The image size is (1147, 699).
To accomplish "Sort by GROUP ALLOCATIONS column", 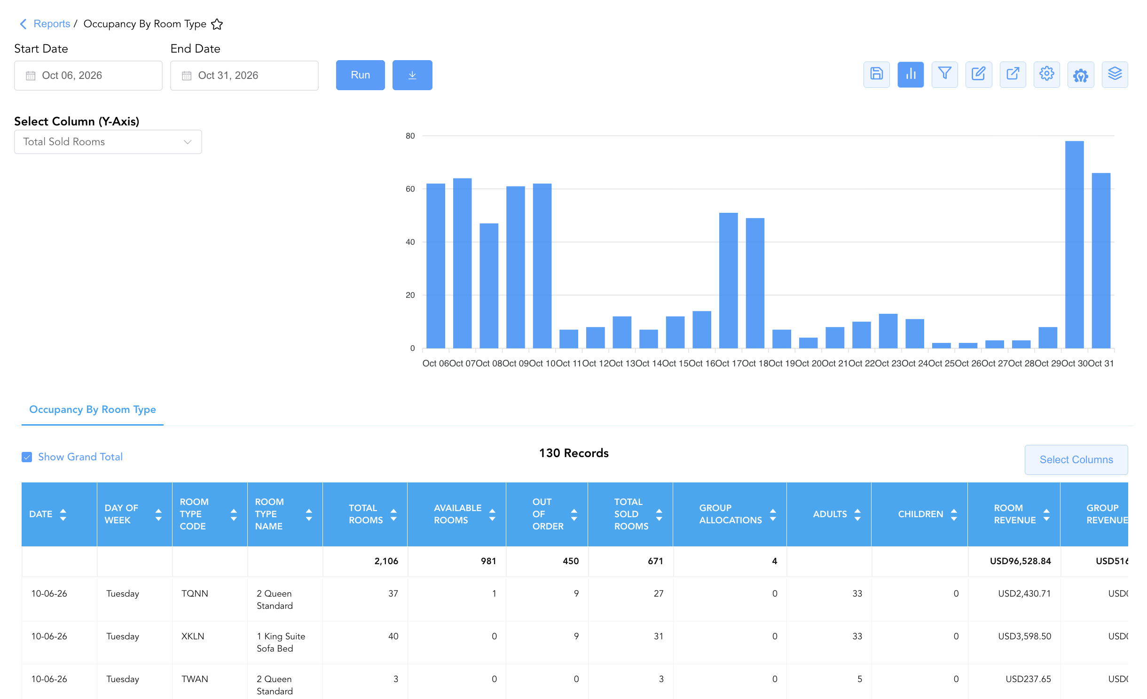I will (773, 514).
